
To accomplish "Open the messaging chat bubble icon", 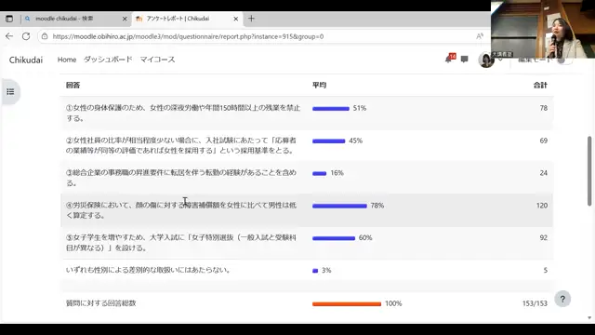I will pyautogui.click(x=464, y=59).
